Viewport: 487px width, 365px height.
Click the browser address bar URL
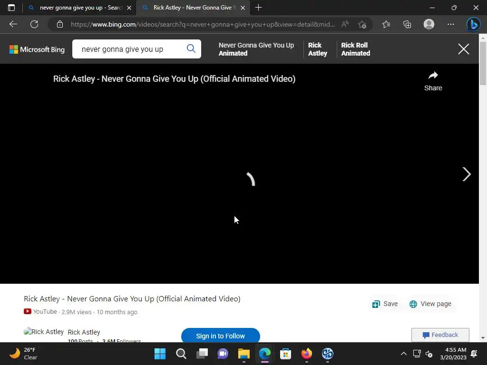(203, 24)
